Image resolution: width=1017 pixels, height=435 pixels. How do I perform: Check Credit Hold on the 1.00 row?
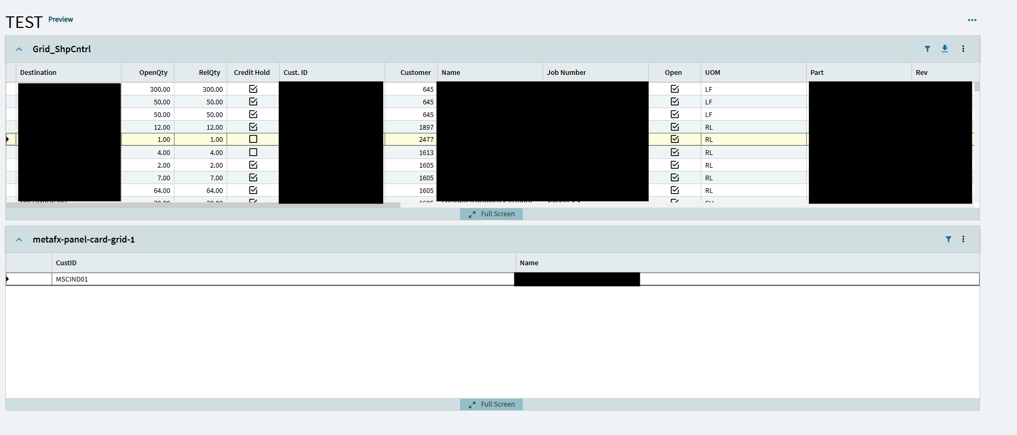coord(253,139)
